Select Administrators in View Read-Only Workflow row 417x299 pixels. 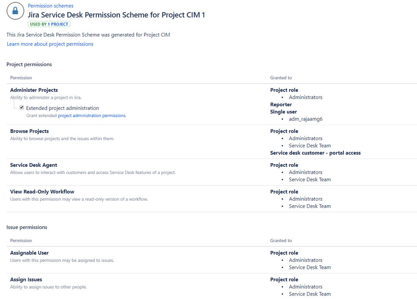point(306,199)
